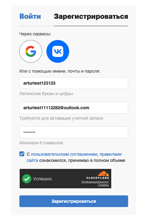Focus the email field with outlook.com address
The image size is (161, 220).
(74, 108)
